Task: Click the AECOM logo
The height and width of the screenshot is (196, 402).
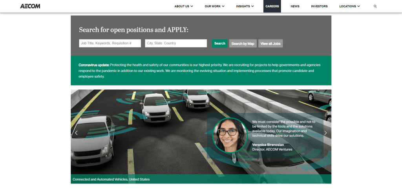Action: [30, 6]
